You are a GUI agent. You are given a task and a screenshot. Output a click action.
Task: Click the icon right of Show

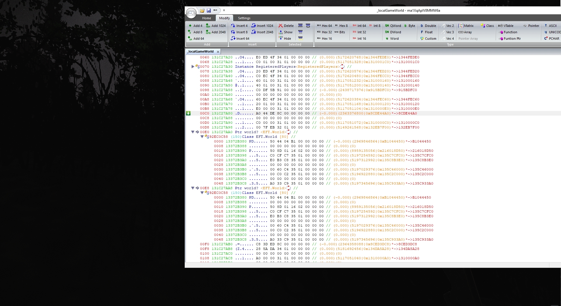tap(300, 32)
